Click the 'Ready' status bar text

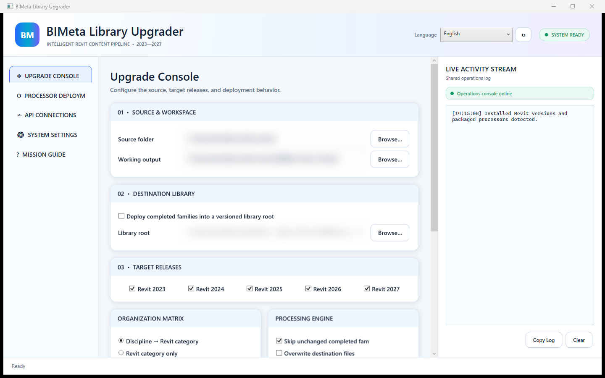tap(18, 366)
